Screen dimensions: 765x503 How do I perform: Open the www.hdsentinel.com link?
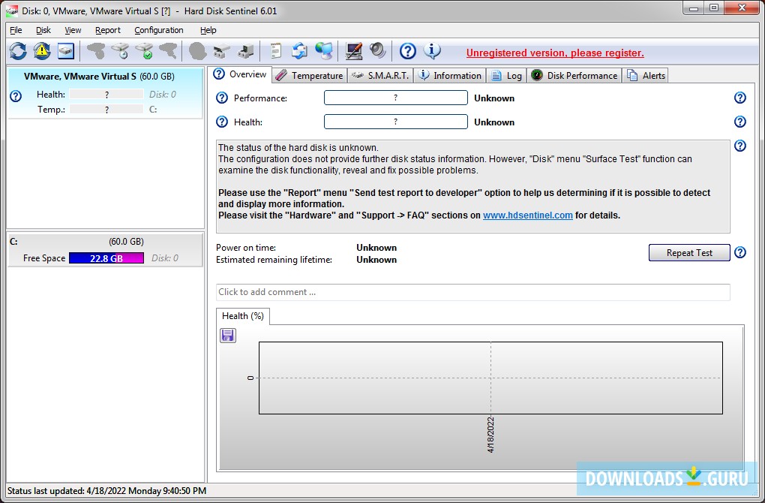527,215
